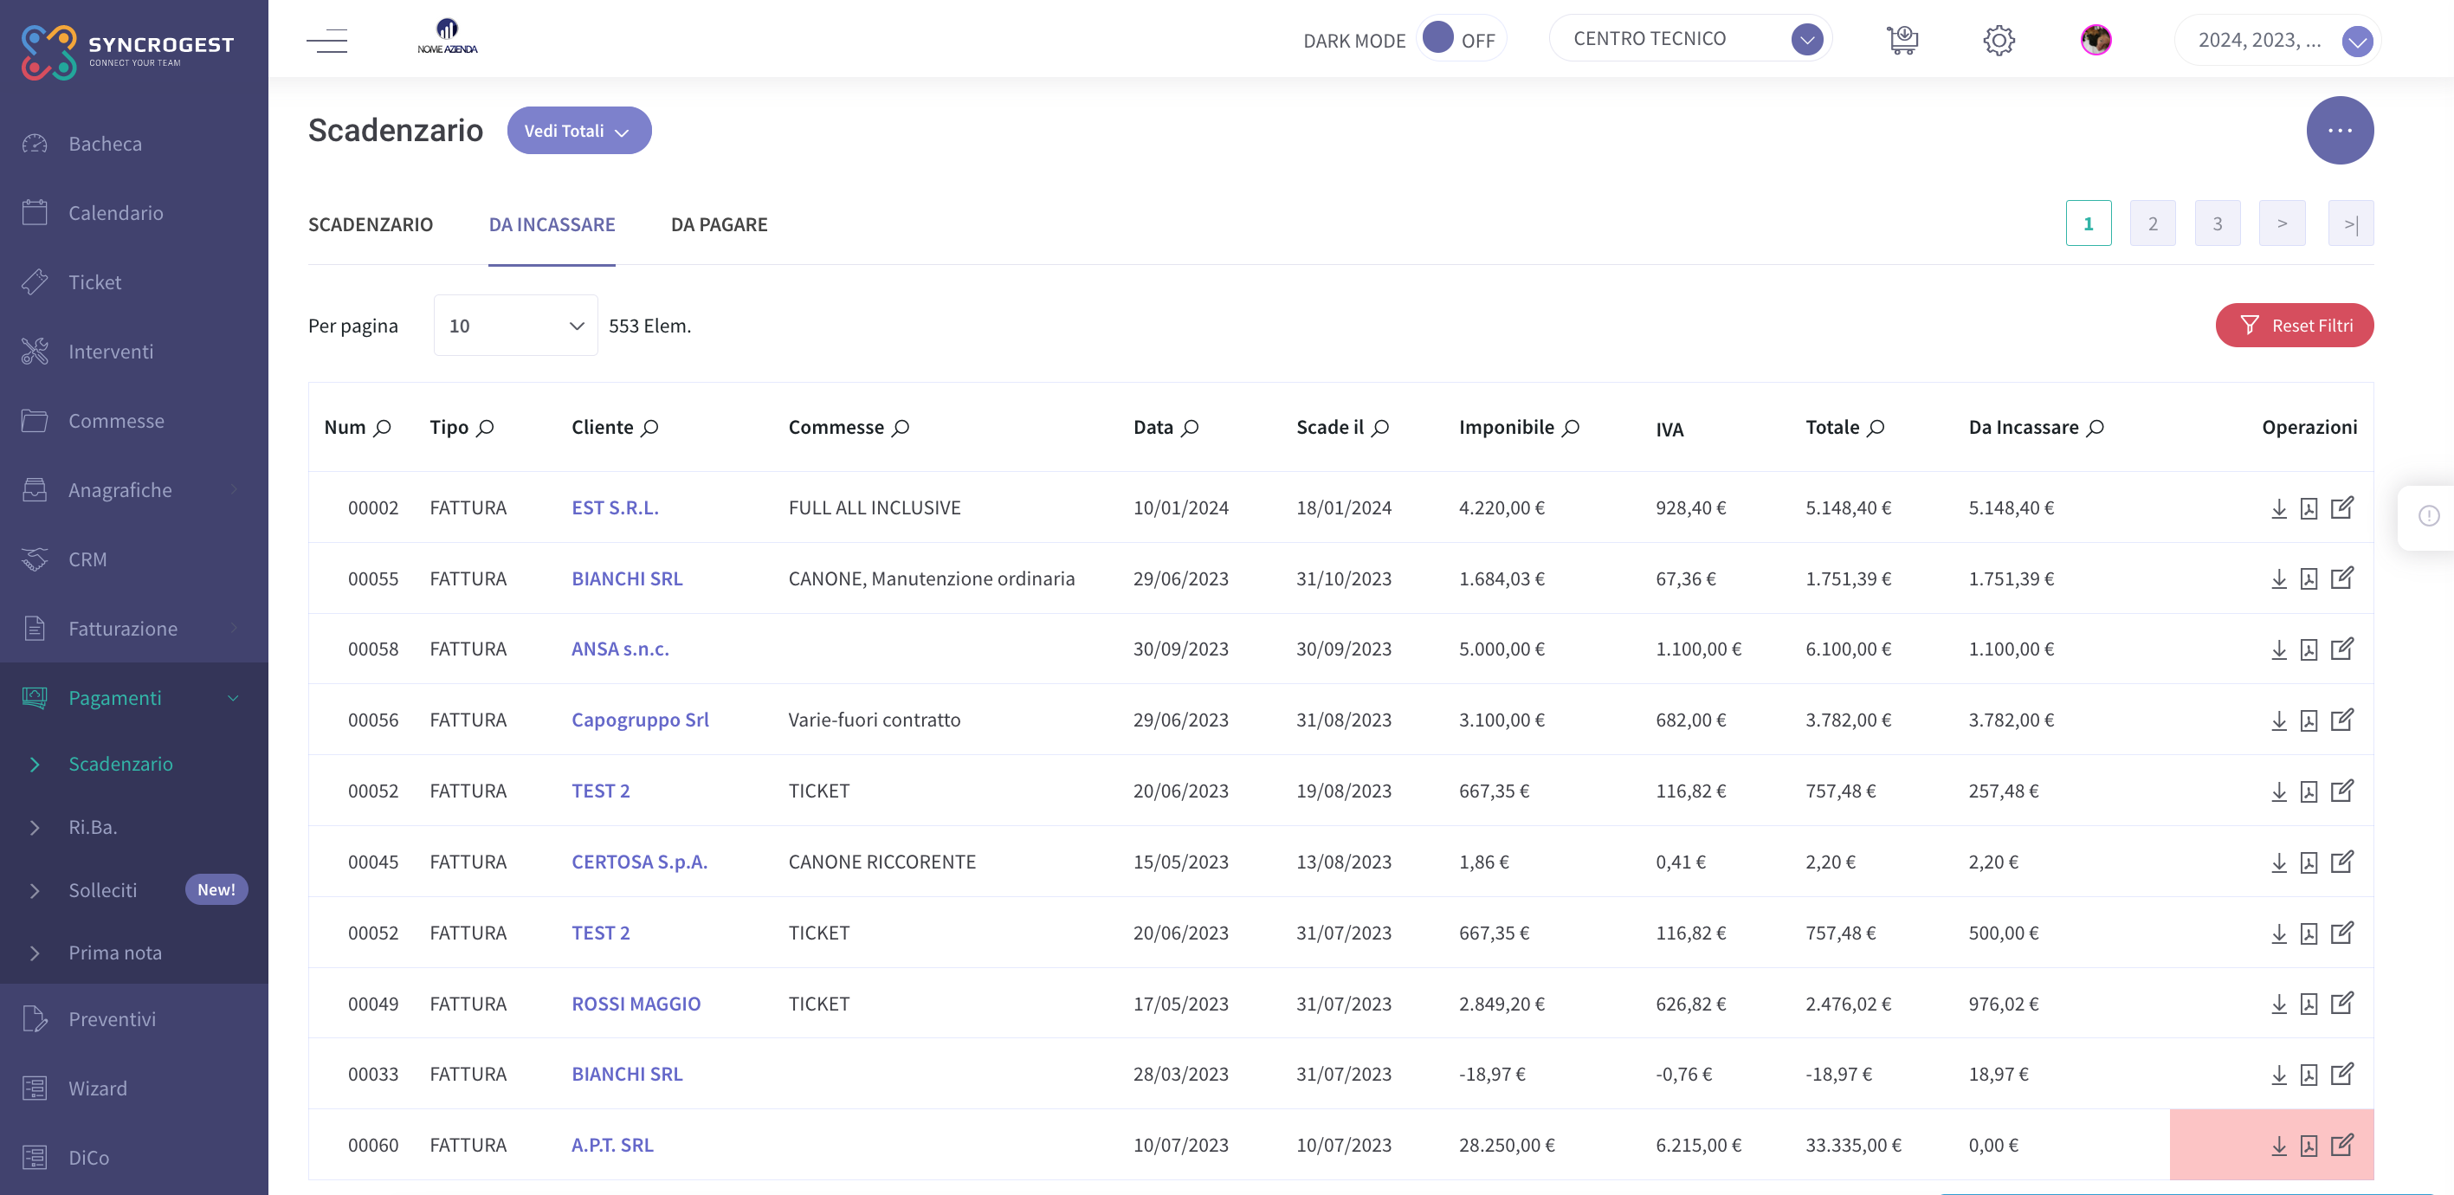This screenshot has width=2454, height=1195.
Task: Search by the Data column magnifier
Action: tap(1190, 428)
